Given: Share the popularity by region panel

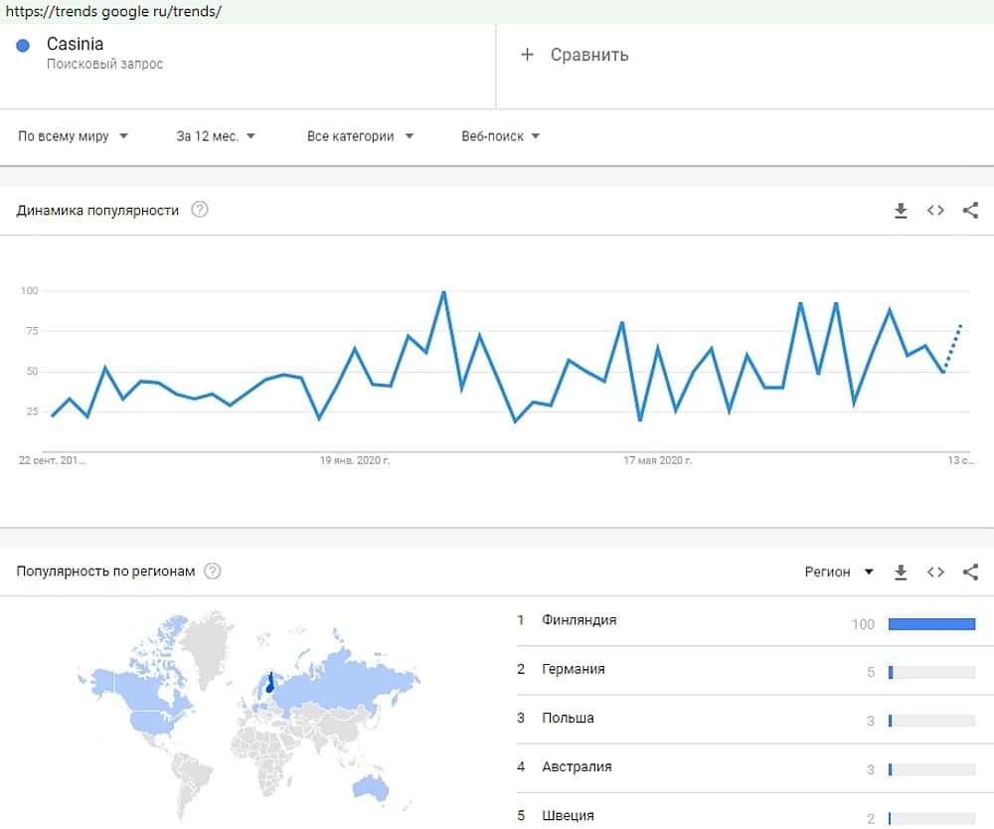Looking at the screenshot, I should coord(971,572).
